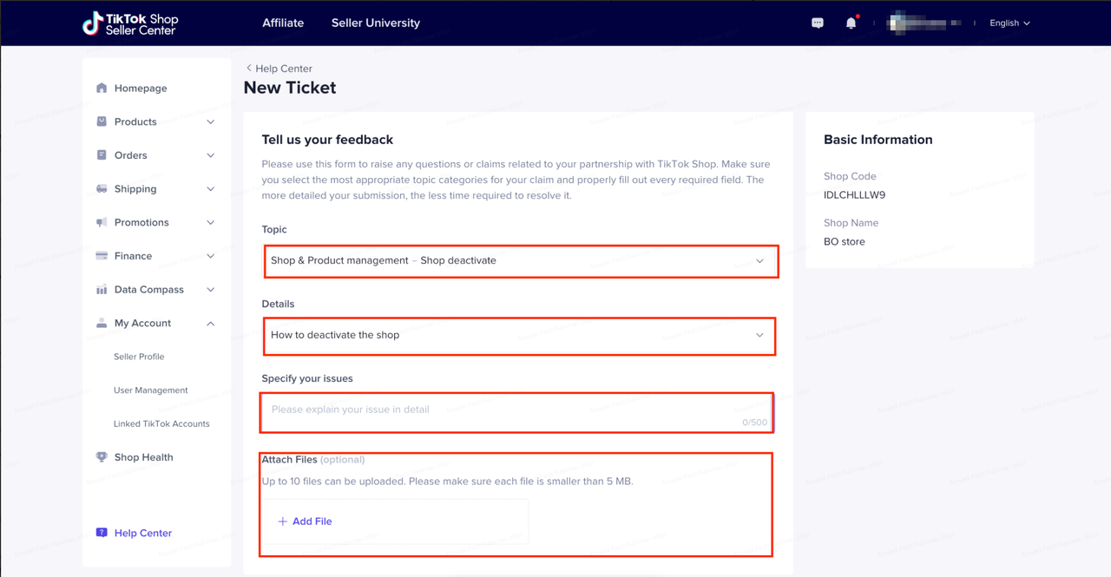1111x577 pixels.
Task: Open the notifications bell icon
Action: tap(851, 23)
